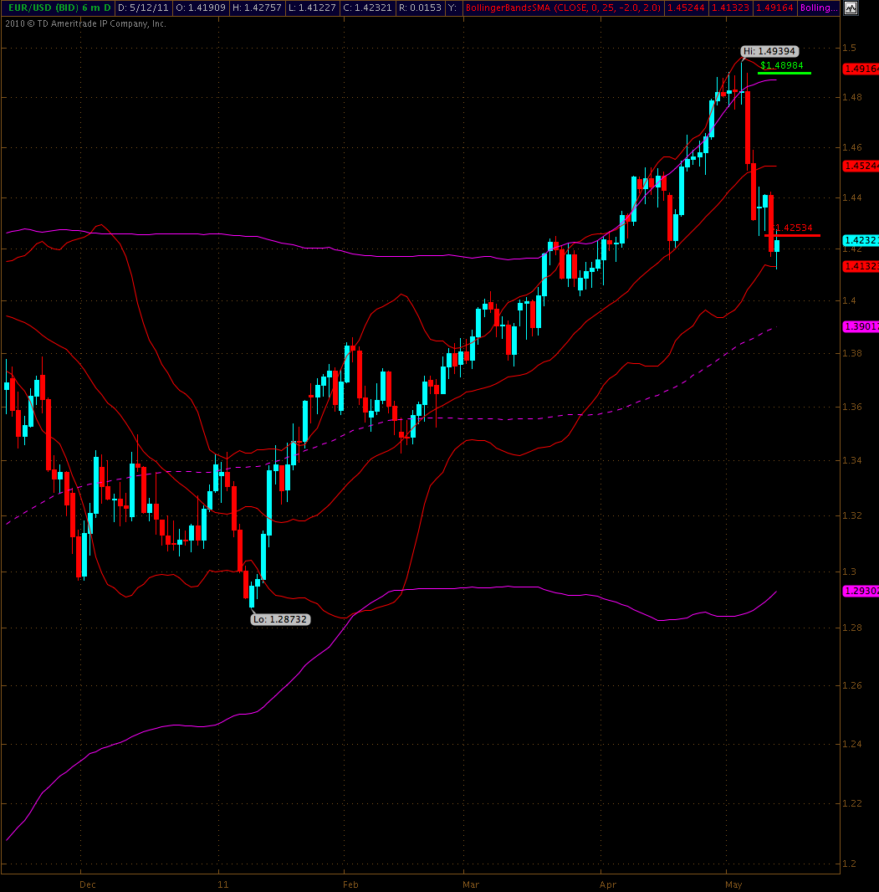879x892 pixels.
Task: Click the truncated magenta Bolling... study label
Action: click(819, 8)
